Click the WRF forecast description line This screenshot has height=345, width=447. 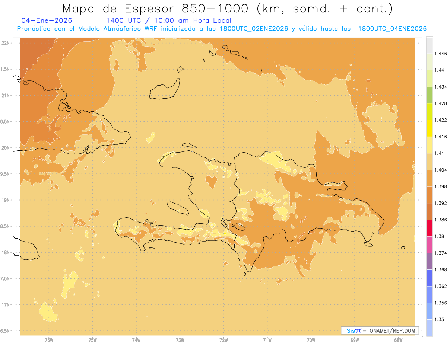[222, 29]
